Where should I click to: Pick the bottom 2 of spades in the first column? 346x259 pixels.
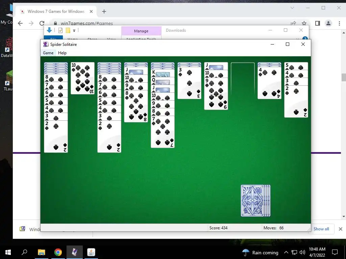tap(56, 137)
